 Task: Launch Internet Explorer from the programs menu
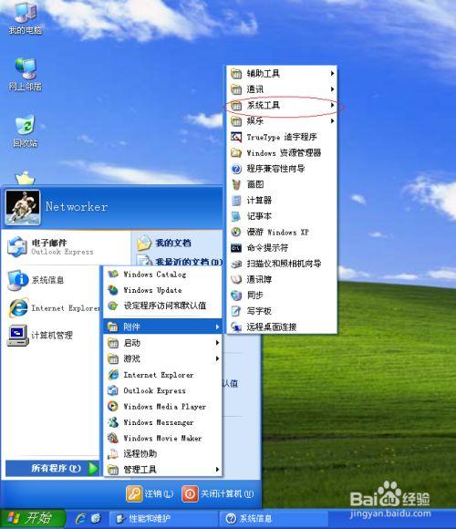[x=162, y=375]
